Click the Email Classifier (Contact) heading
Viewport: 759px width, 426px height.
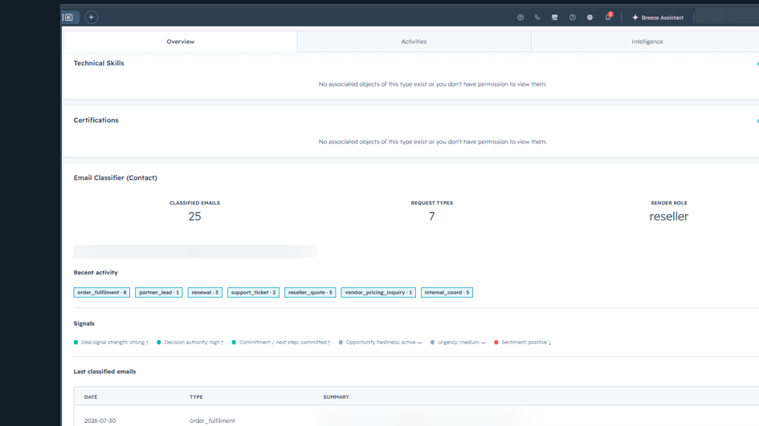(115, 178)
